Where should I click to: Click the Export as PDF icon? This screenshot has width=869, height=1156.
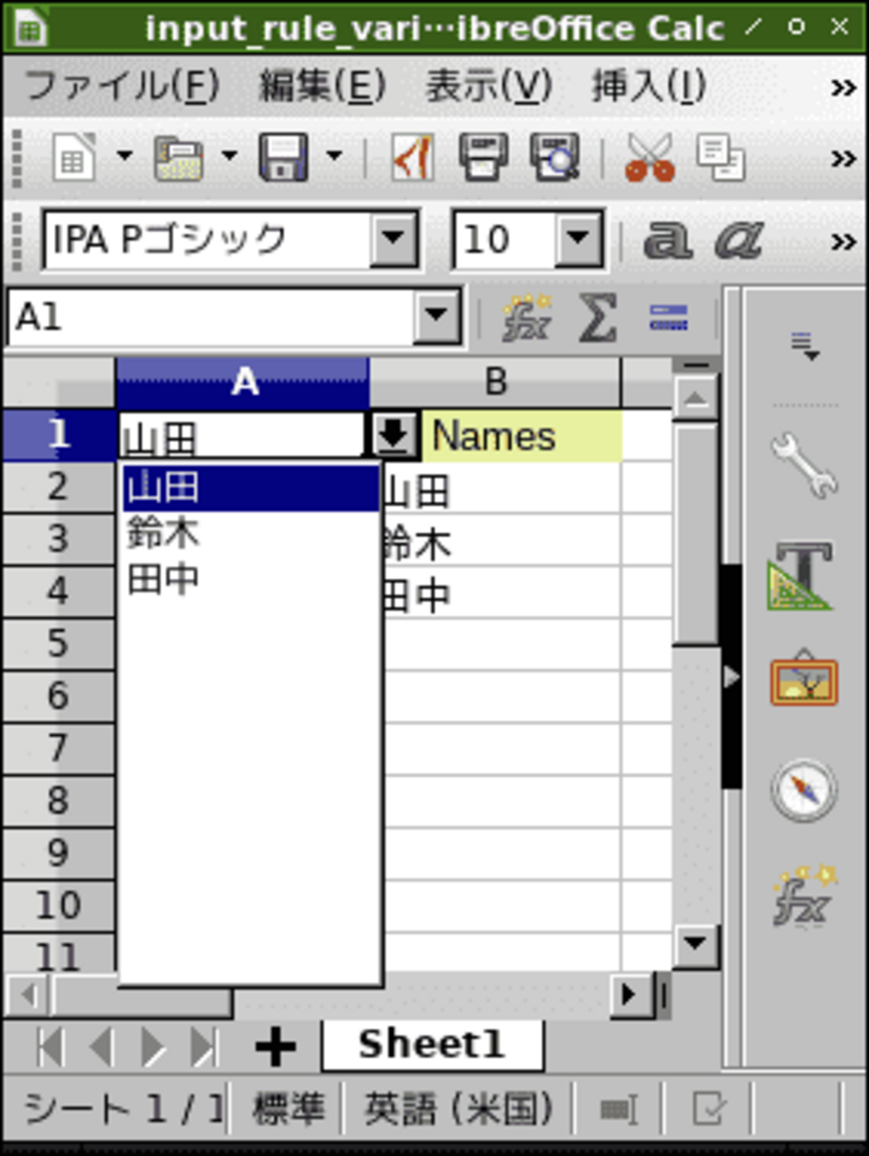(x=413, y=157)
